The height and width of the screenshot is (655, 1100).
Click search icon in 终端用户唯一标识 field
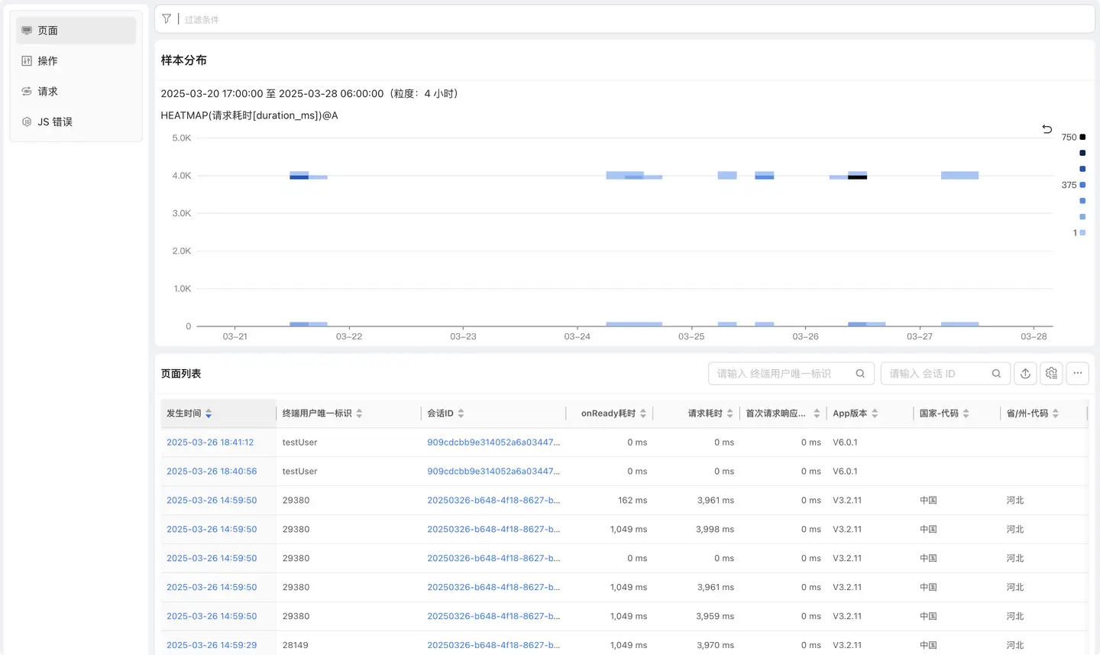point(860,374)
